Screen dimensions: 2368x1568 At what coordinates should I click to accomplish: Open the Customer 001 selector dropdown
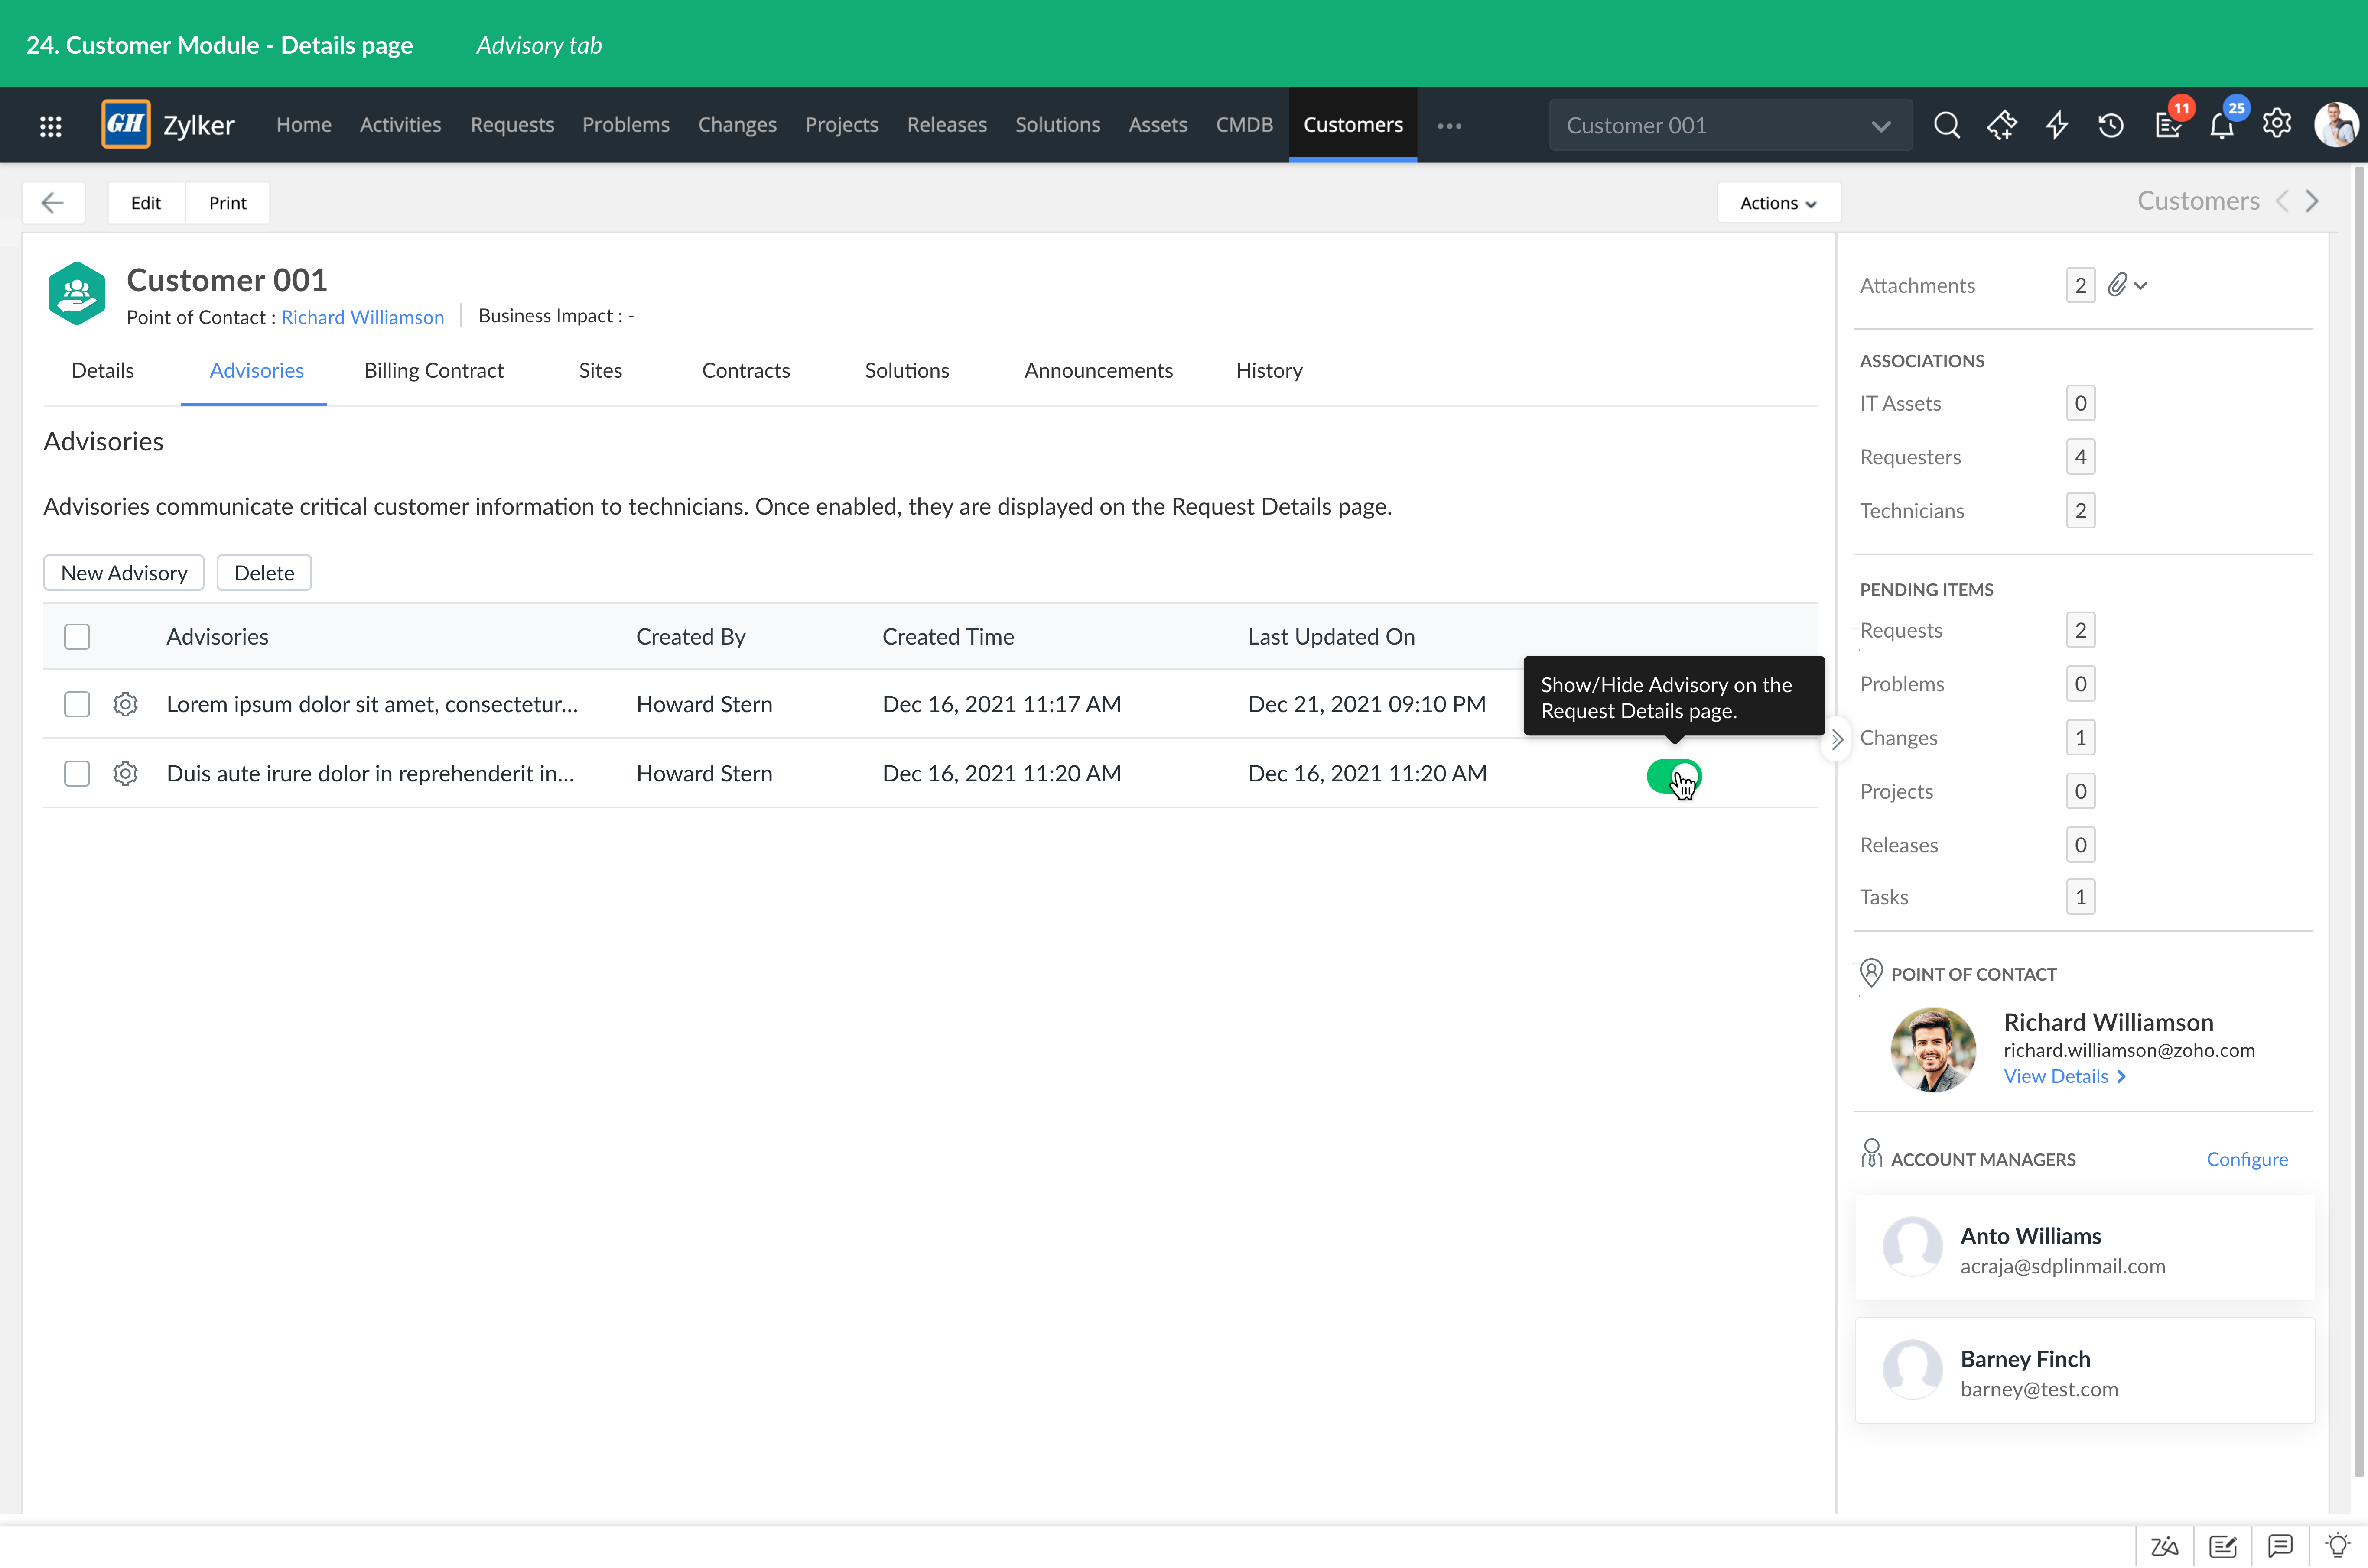pyautogui.click(x=1731, y=125)
